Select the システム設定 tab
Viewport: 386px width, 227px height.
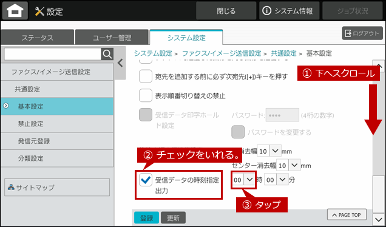coord(186,38)
